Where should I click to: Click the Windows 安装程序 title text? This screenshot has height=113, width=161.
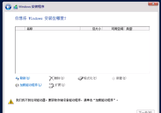[32, 7]
